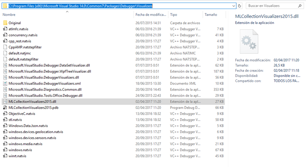Click the concurrency.natvis file icon
Viewport: 306px width, 167px height.
click(x=5, y=35)
